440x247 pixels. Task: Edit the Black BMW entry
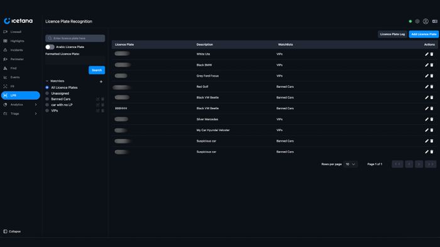tap(427, 65)
